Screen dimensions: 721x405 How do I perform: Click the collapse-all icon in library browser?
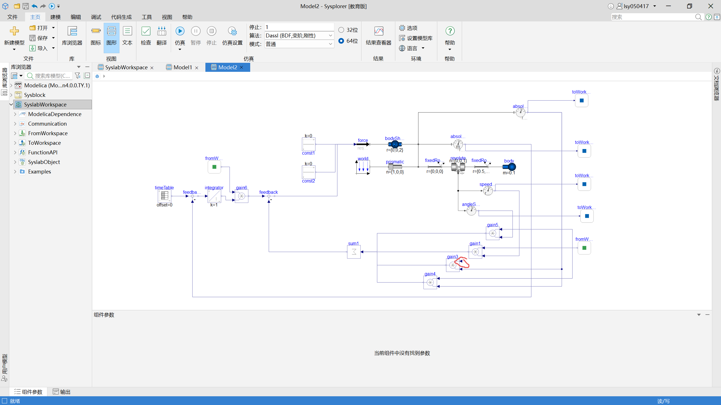pos(87,76)
